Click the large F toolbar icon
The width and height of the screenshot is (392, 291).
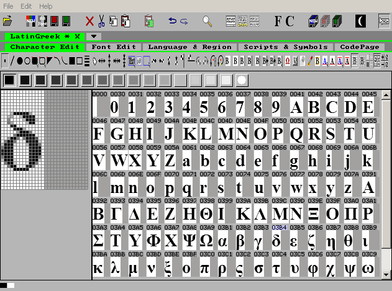click(278, 21)
